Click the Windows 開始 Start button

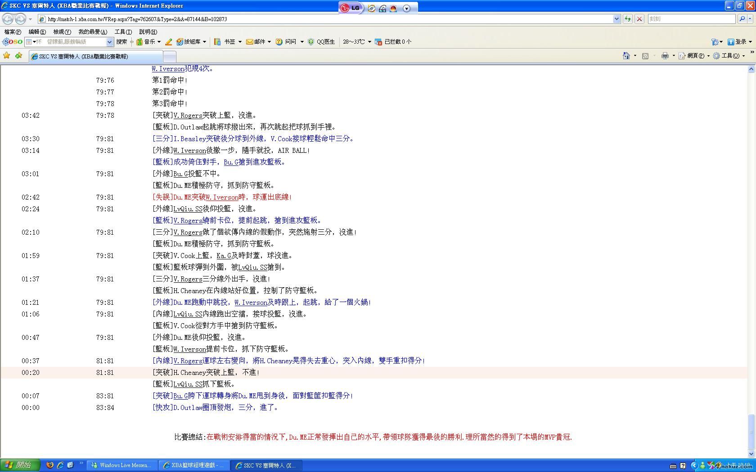20,465
